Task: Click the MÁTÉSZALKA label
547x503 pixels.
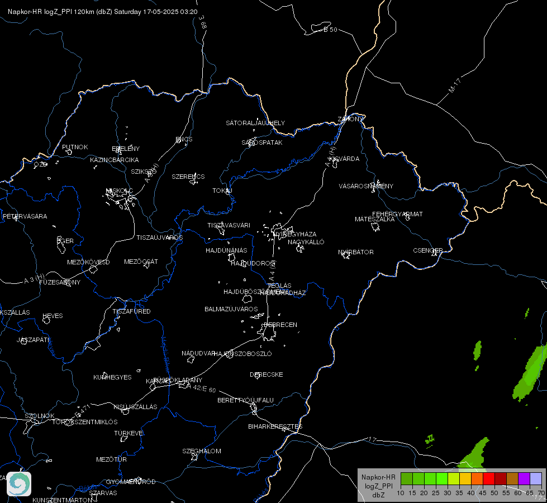Action: click(x=375, y=219)
